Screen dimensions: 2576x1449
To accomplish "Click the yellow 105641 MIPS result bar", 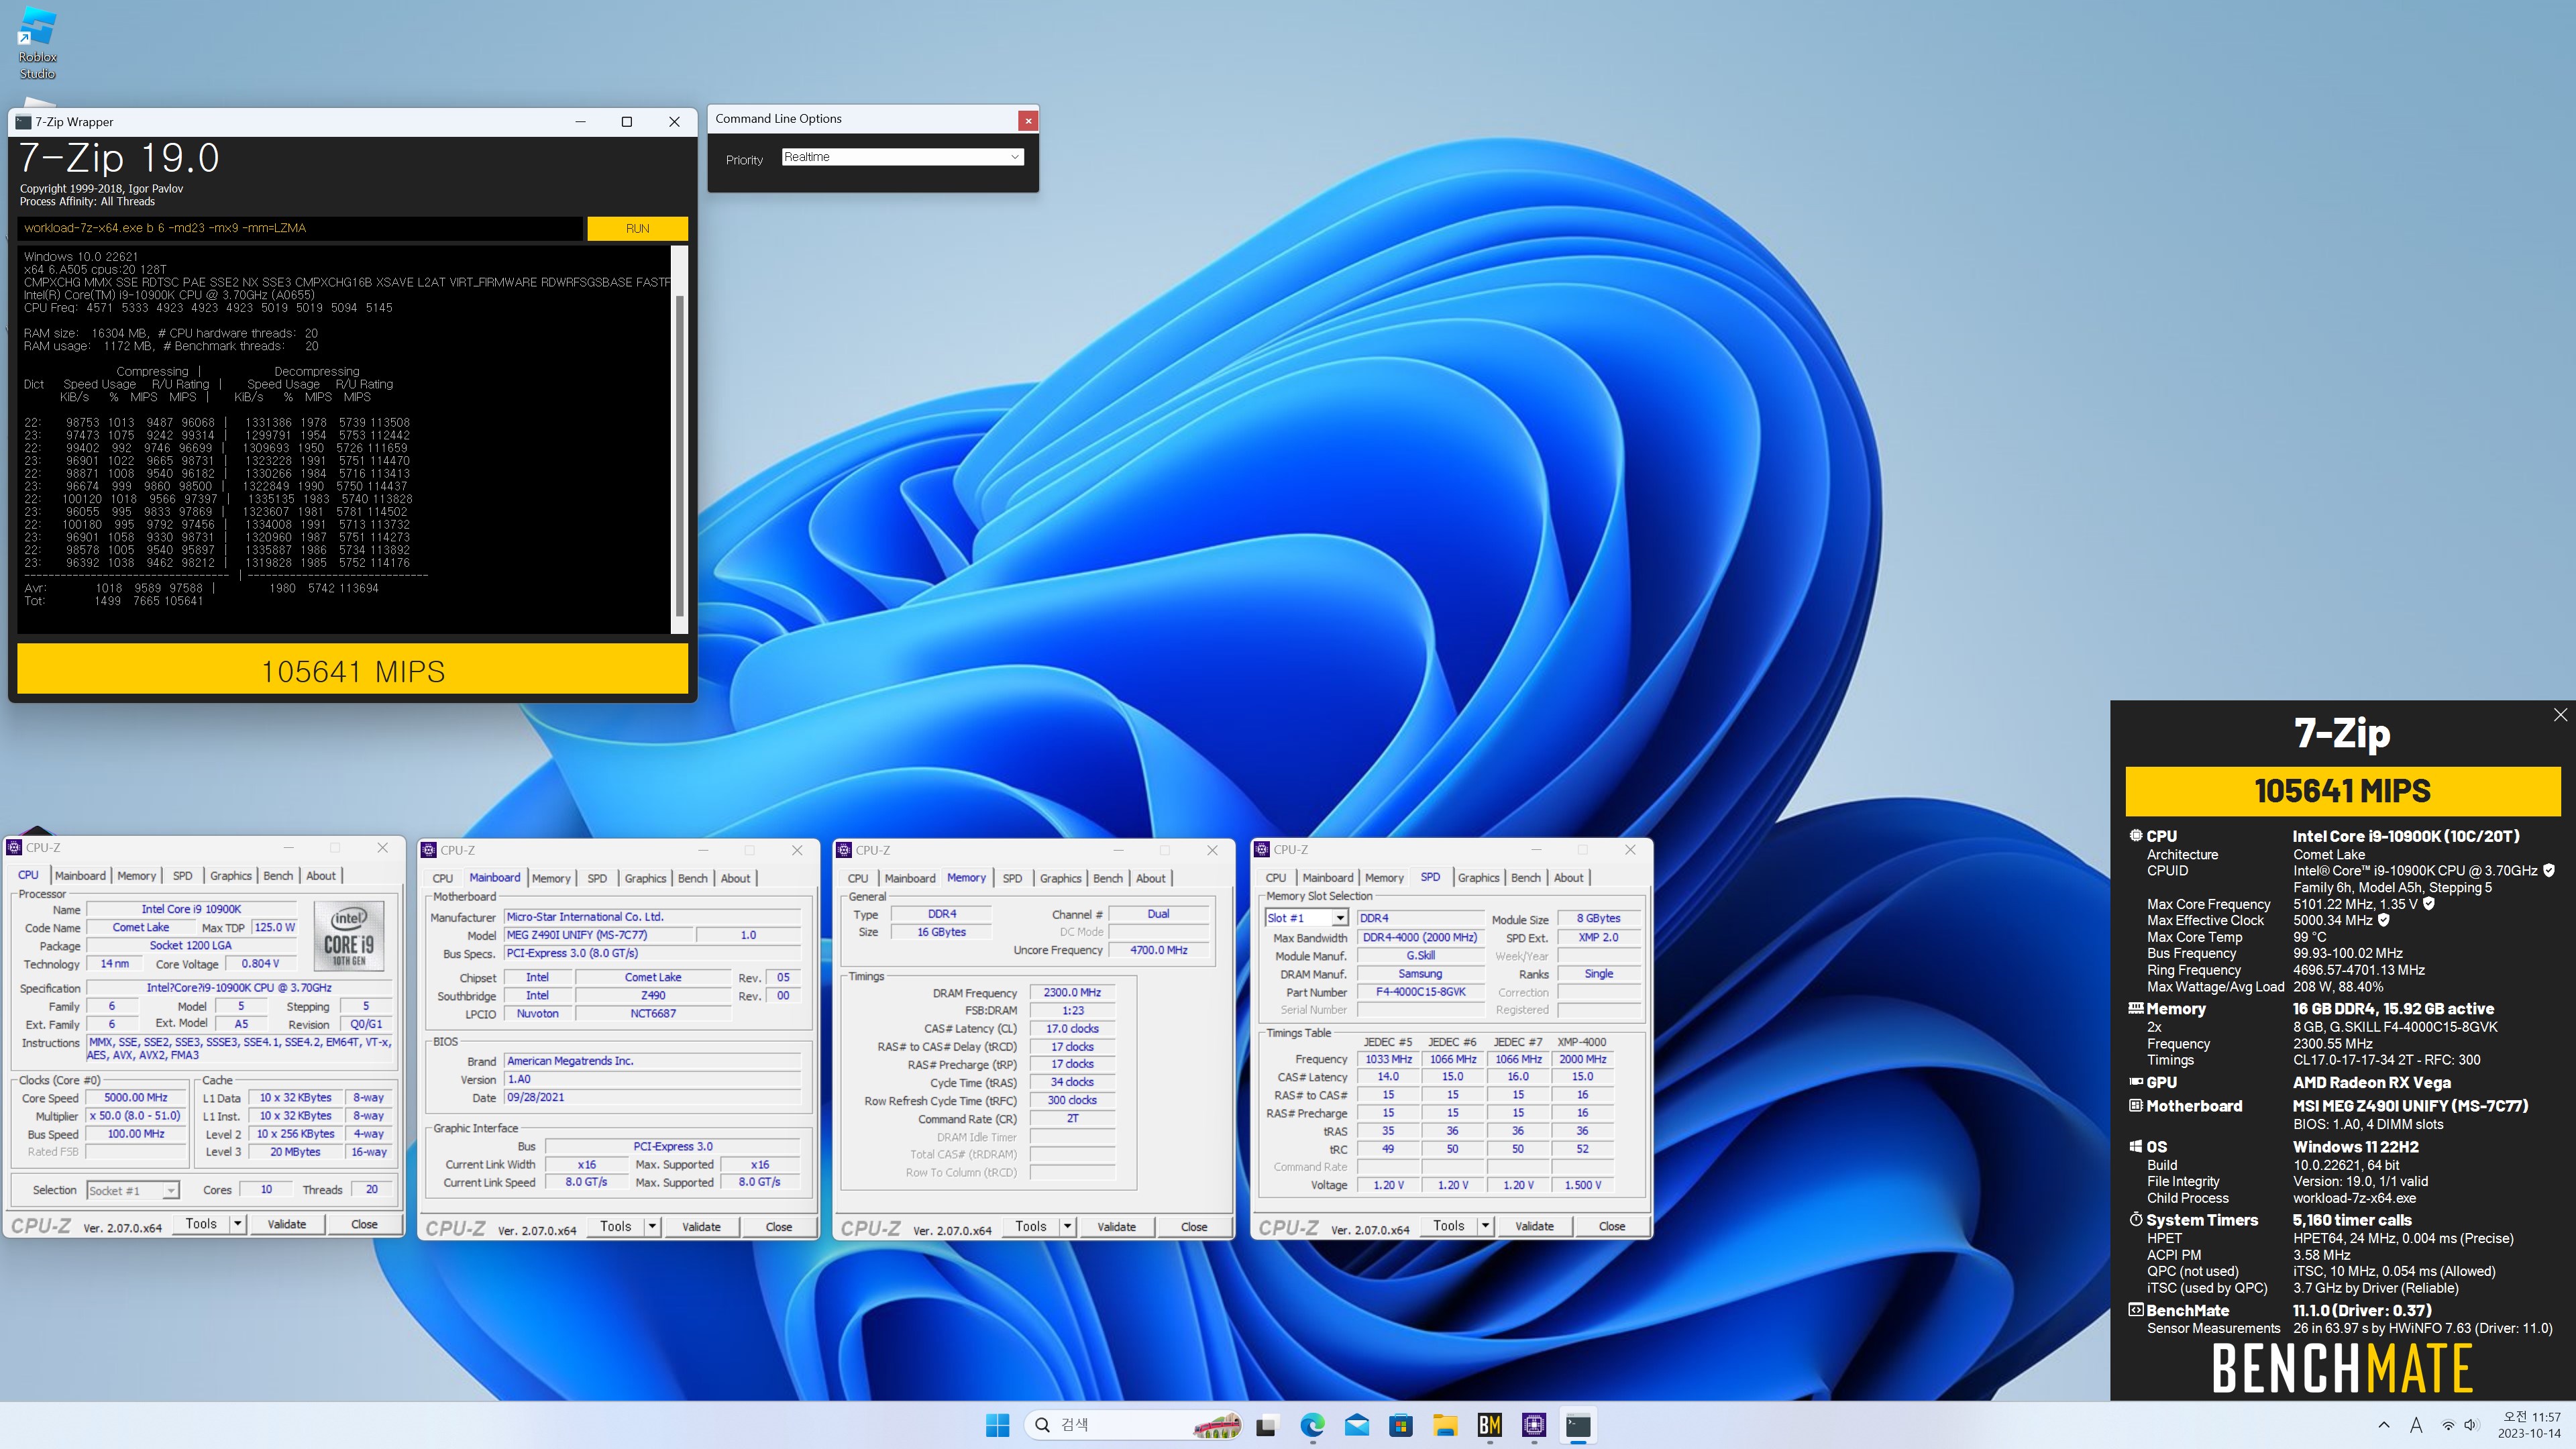I will pyautogui.click(x=352, y=670).
